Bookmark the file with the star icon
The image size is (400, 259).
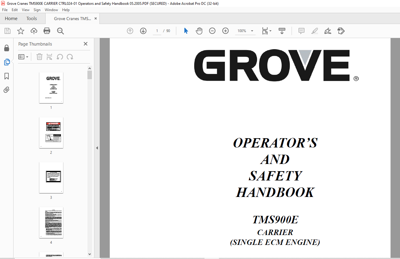pyautogui.click(x=21, y=31)
